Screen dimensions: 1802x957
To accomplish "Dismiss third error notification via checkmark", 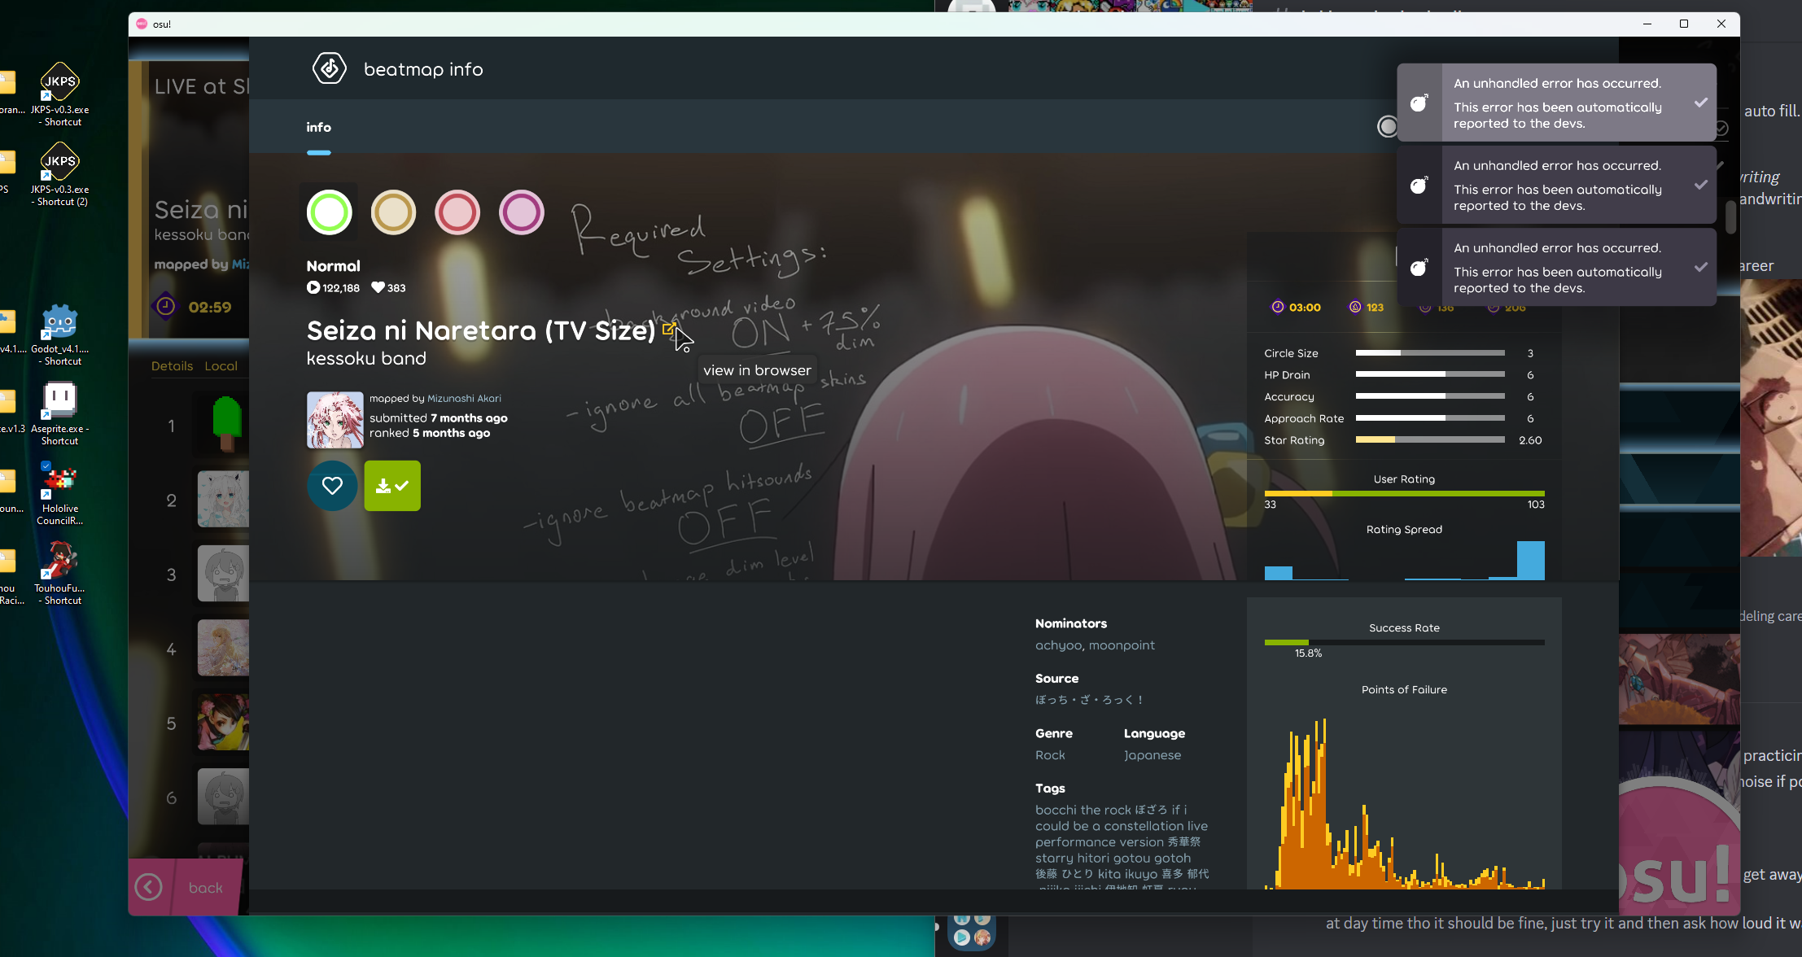I will 1700,267.
